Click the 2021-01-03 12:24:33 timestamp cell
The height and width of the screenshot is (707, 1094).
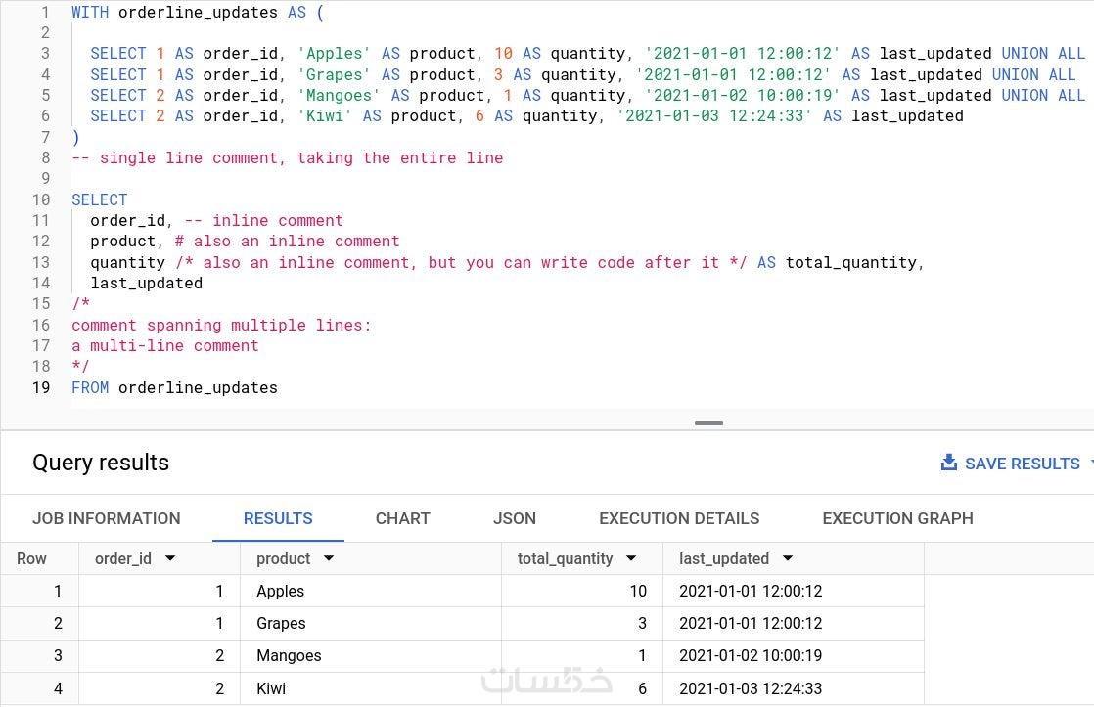tap(794, 688)
